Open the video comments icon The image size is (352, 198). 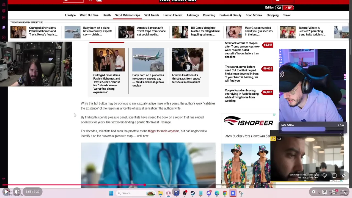click(x=334, y=176)
